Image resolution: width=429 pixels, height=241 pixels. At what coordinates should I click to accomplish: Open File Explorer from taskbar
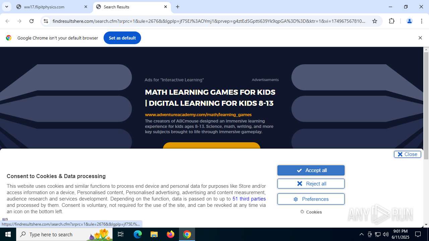click(154, 234)
